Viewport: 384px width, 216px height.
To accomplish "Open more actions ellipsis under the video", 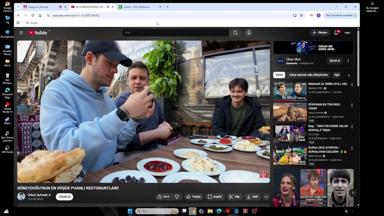I will tap(266, 197).
